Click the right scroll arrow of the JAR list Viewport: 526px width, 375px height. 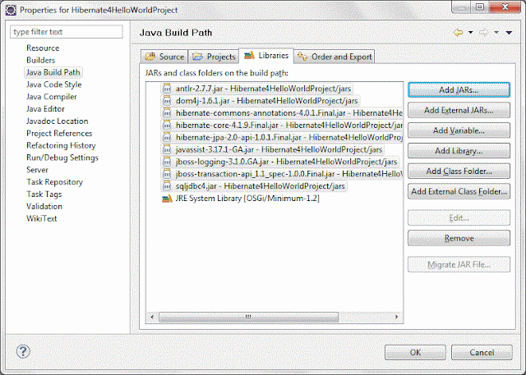[x=397, y=317]
